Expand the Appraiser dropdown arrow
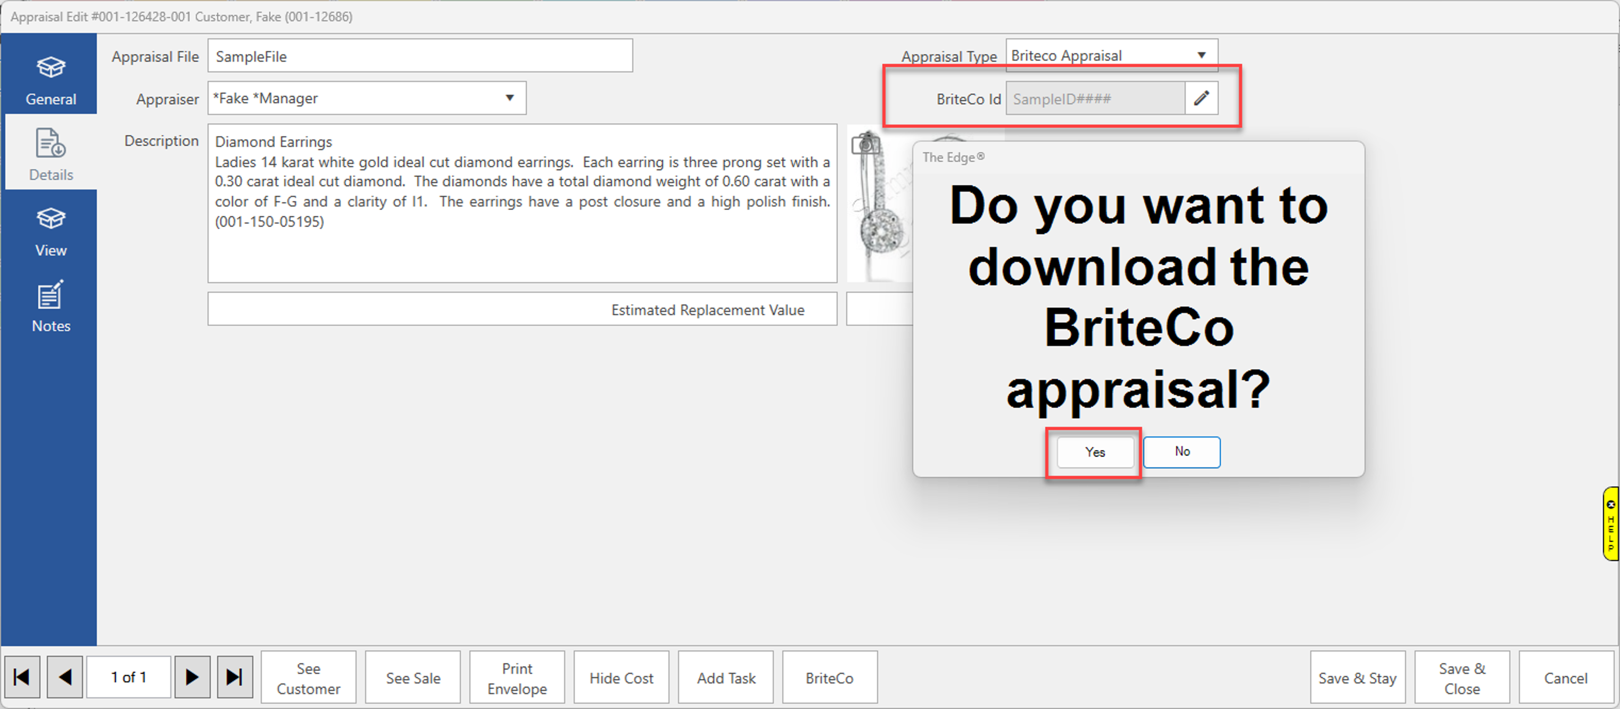 [x=509, y=98]
